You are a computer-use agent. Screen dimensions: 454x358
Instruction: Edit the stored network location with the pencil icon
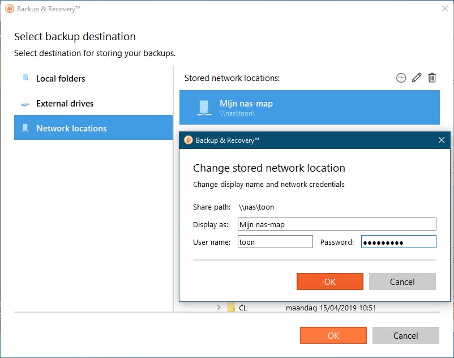click(x=417, y=78)
